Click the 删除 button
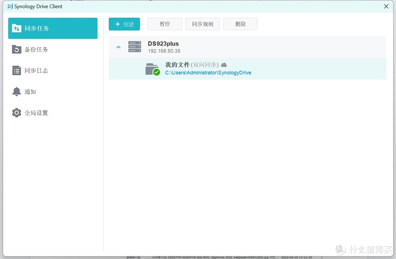This screenshot has height=259, width=396. pyautogui.click(x=240, y=24)
